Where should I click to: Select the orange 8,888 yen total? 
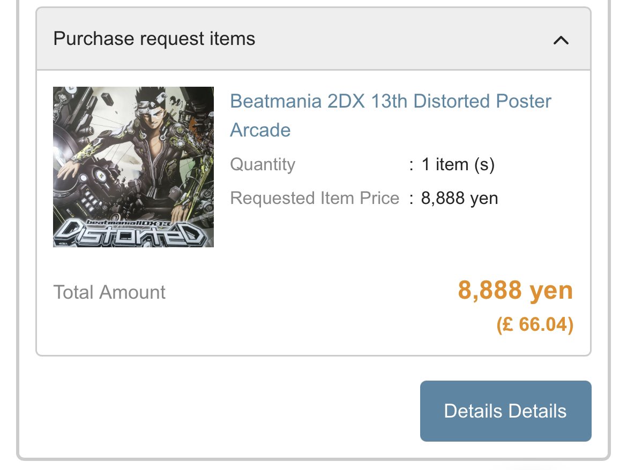(x=515, y=291)
